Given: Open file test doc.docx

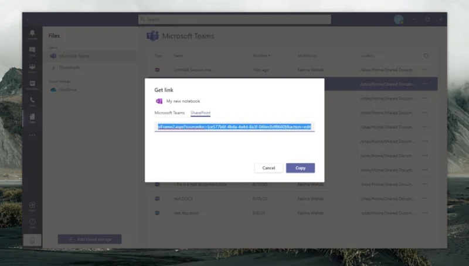Looking at the screenshot, I should (186, 213).
